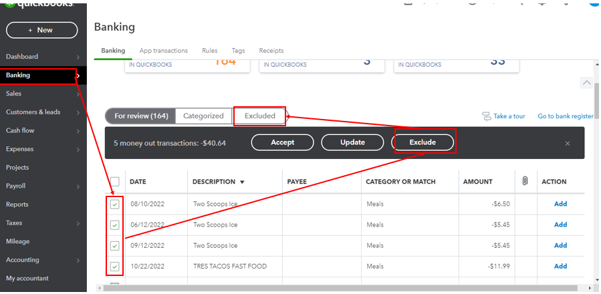Uncheck the 08/10/2022 transaction checkbox
This screenshot has height=294, width=601.
(x=114, y=204)
